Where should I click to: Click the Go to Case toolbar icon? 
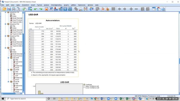51,9
